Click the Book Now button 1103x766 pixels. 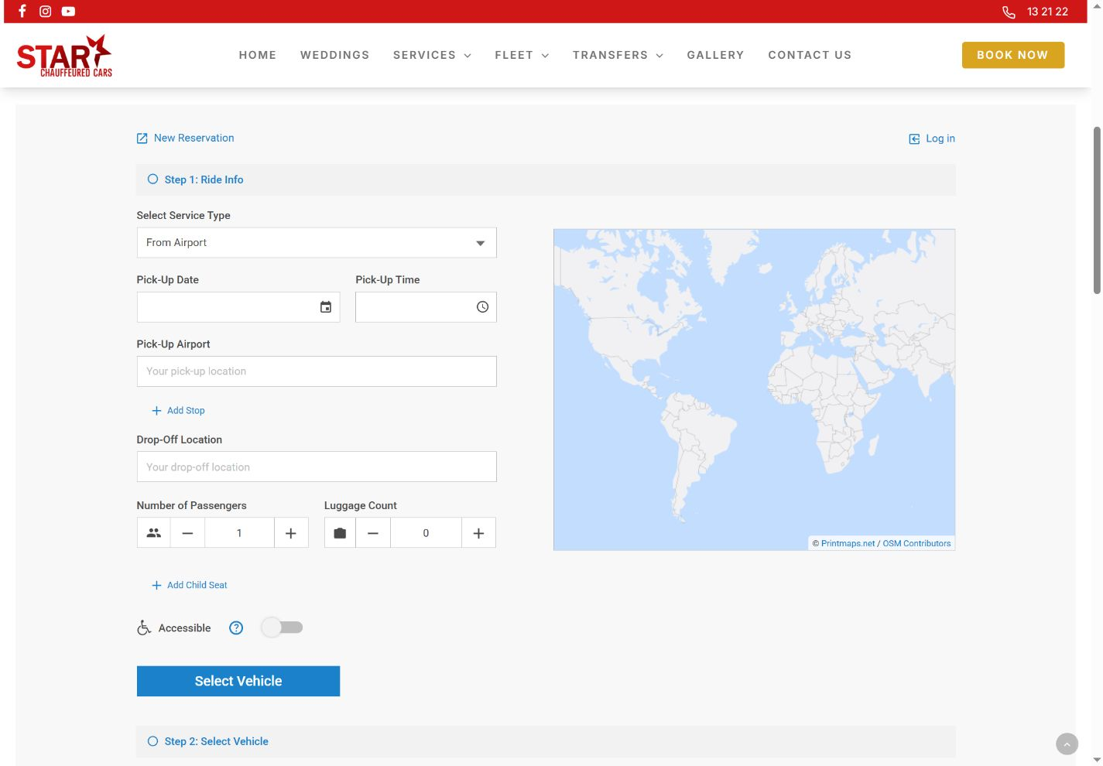(x=1012, y=55)
